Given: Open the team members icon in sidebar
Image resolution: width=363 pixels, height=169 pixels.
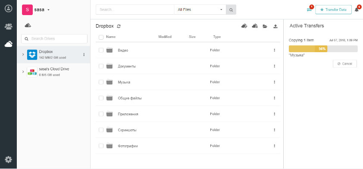Looking at the screenshot, I should [x=8, y=26].
